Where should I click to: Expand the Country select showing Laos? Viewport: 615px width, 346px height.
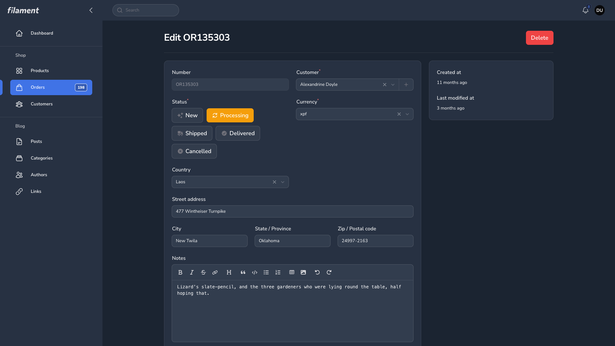[x=283, y=182]
